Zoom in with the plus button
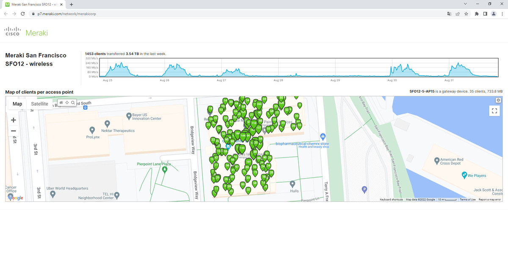Viewport: 508px width, 275px height. pyautogui.click(x=14, y=120)
